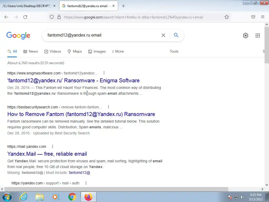
Task: Open the Action Center flag icon
Action: click(x=230, y=197)
